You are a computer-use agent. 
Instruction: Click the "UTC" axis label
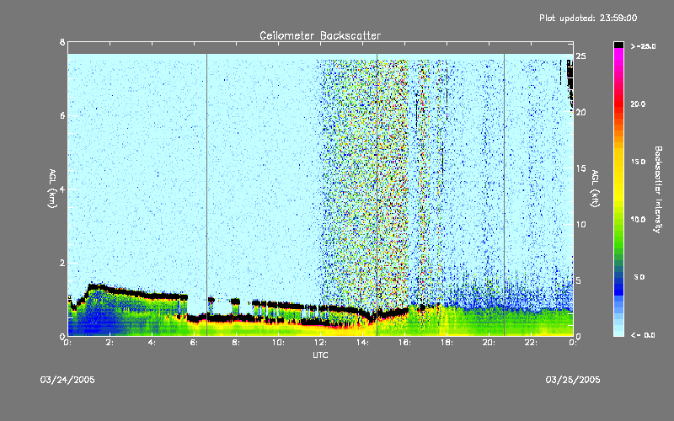[320, 354]
